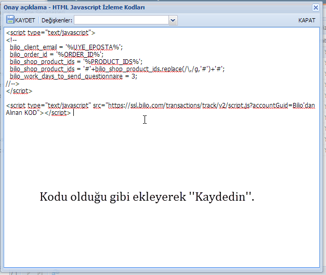Click the KAPAT button

tap(307, 20)
